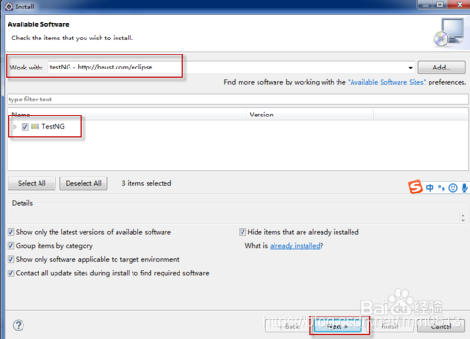Click the Work with URL field
The height and width of the screenshot is (339, 470).
[x=231, y=68]
